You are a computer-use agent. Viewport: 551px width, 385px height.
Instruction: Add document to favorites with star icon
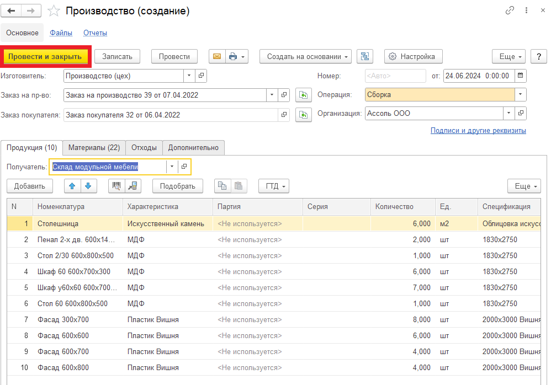click(54, 11)
